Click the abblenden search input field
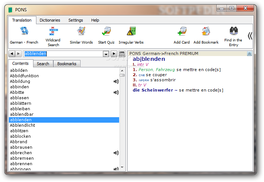The height and width of the screenshot is (182, 264). 64,54
